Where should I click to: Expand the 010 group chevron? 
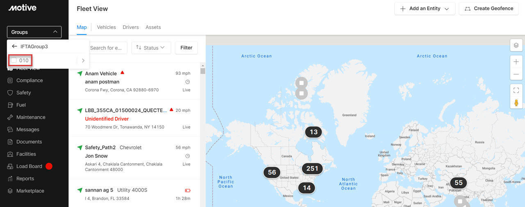click(x=83, y=60)
